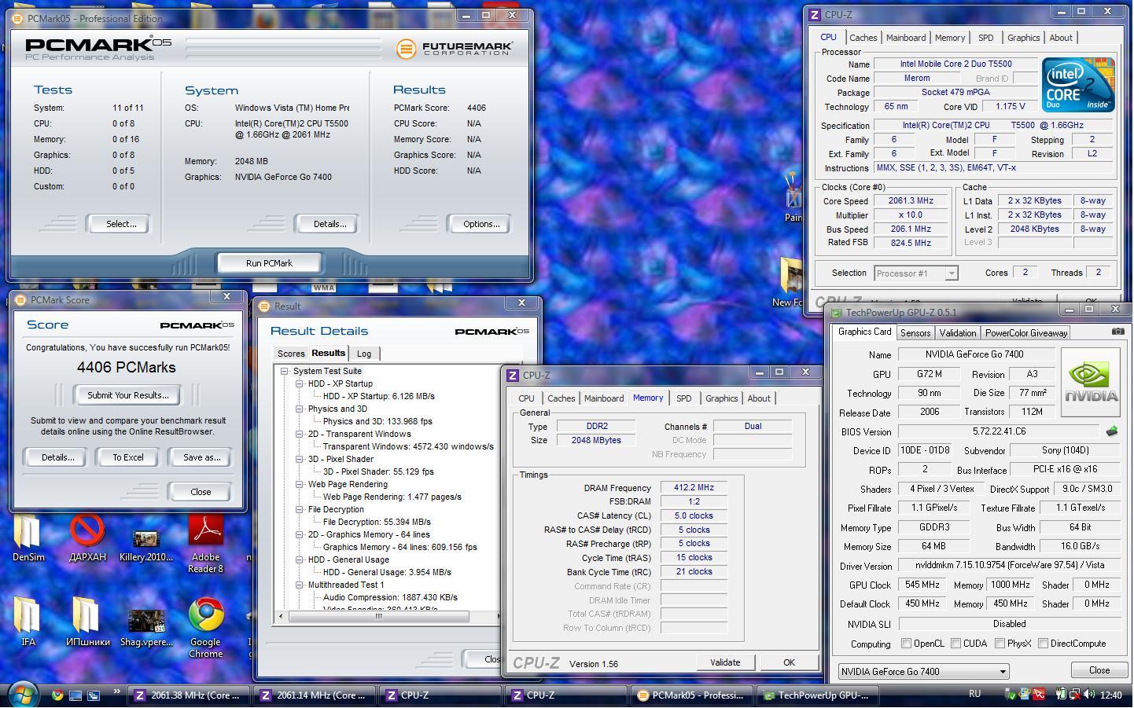Open the Processor #1 selection dropdown
The height and width of the screenshot is (708, 1134).
pos(915,273)
